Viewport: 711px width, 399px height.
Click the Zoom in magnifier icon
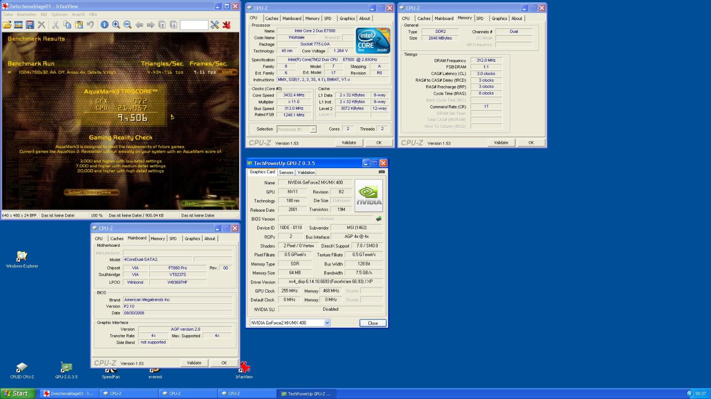point(116,25)
